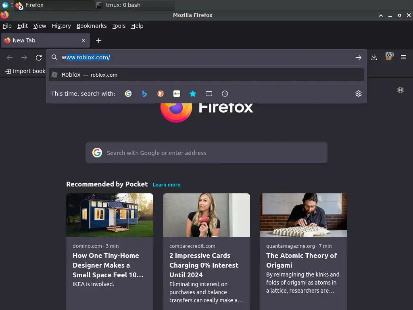Select the Roblox roblox.com suggestion

tap(206, 75)
